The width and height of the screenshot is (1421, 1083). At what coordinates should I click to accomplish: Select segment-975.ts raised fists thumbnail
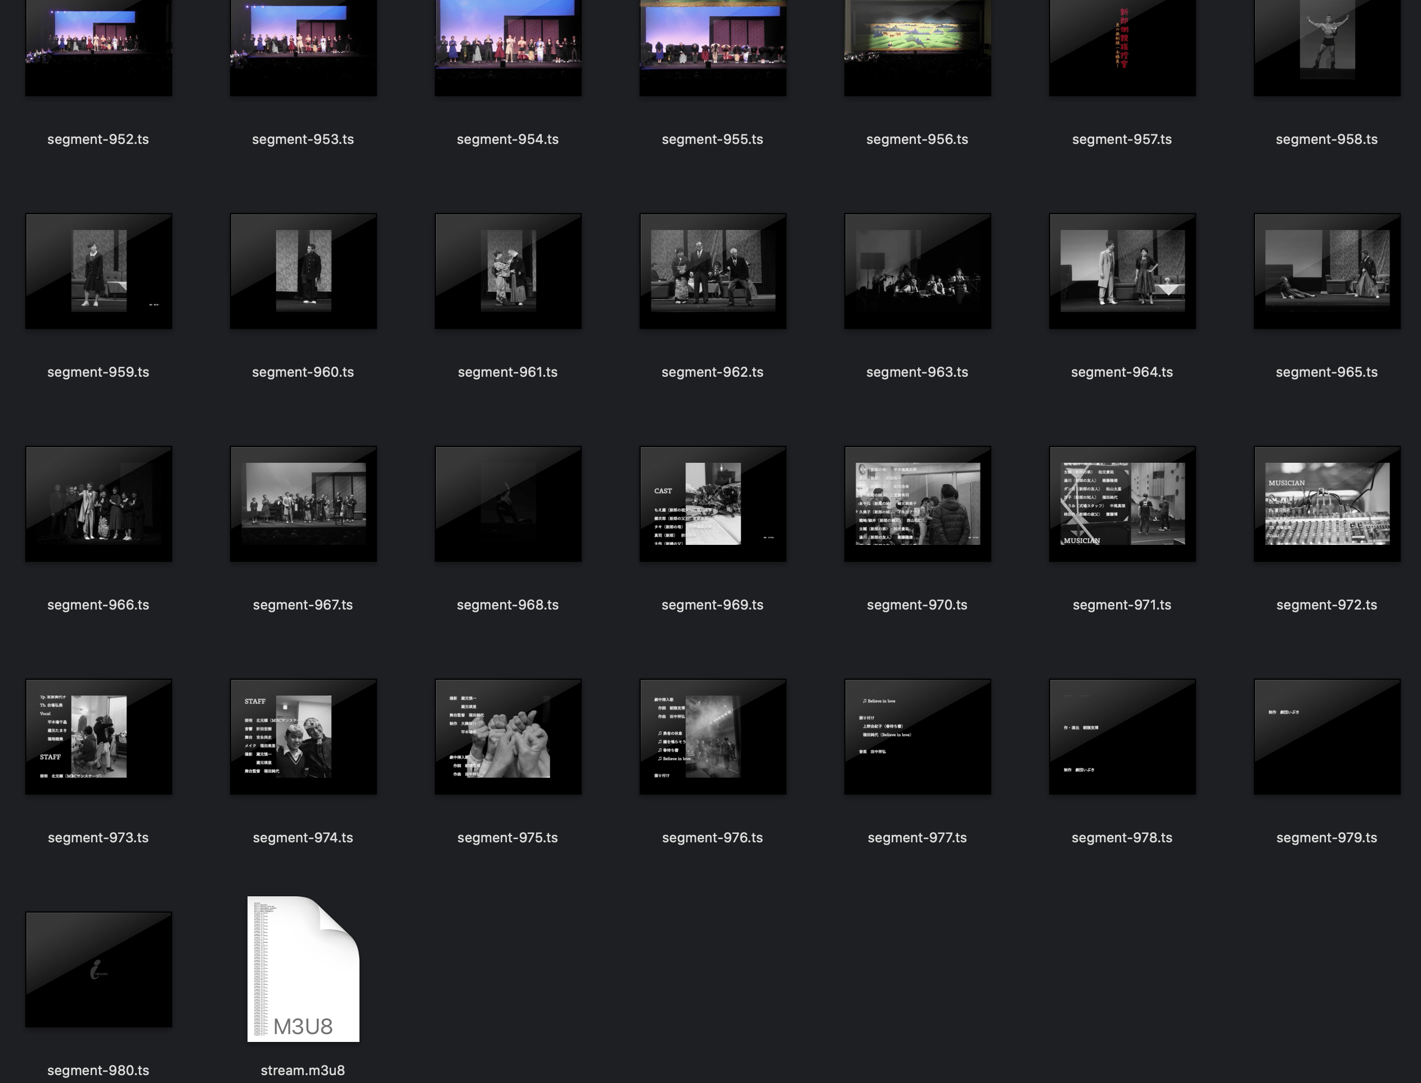(x=508, y=736)
